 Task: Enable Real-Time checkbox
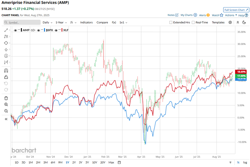tap(193, 23)
